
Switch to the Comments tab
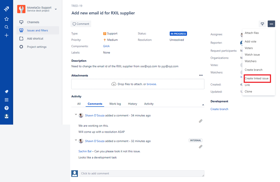coord(95,104)
